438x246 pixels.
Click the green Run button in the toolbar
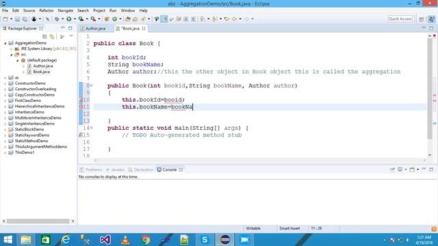coord(68,19)
